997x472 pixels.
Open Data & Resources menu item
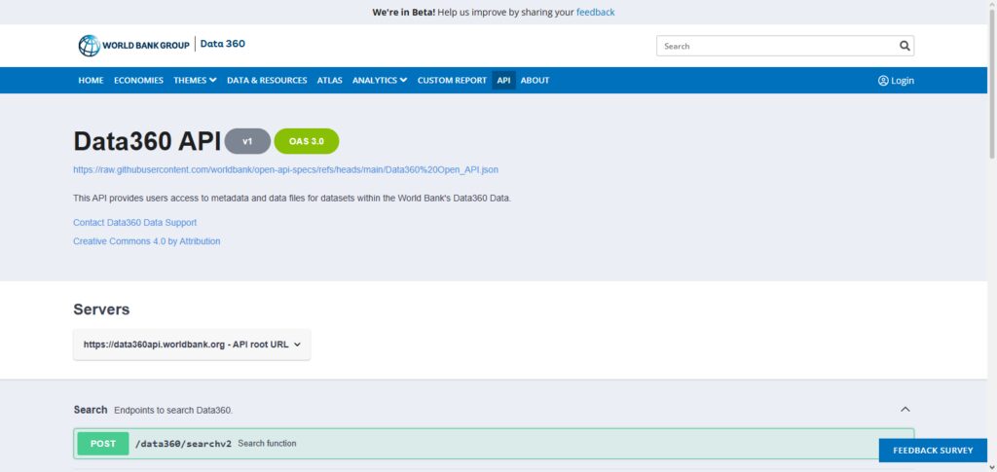coord(267,81)
